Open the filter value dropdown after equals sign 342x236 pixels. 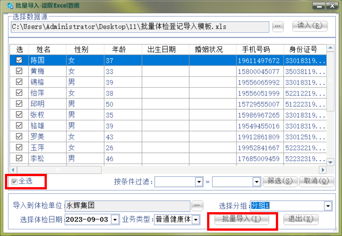coord(257,182)
